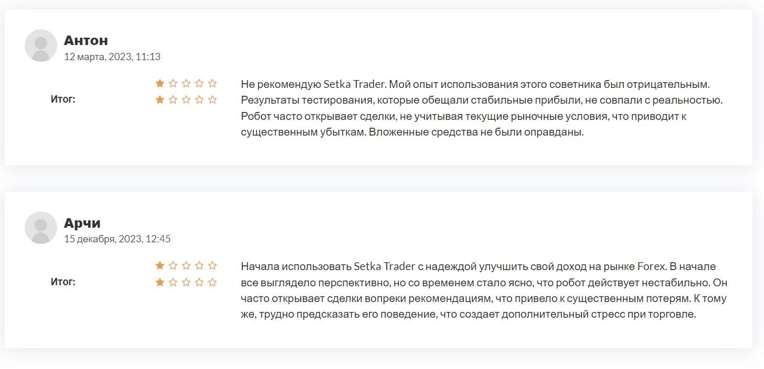
Task: Click the date 12 марта, 2023, 11:13
Action: point(112,57)
